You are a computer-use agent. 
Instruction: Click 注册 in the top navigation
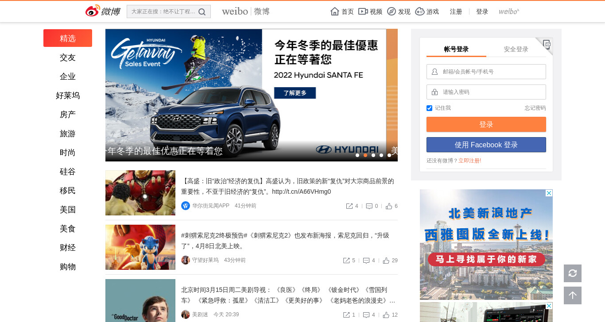point(456,11)
